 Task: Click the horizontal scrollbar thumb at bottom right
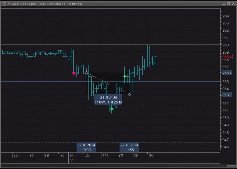[231, 165]
